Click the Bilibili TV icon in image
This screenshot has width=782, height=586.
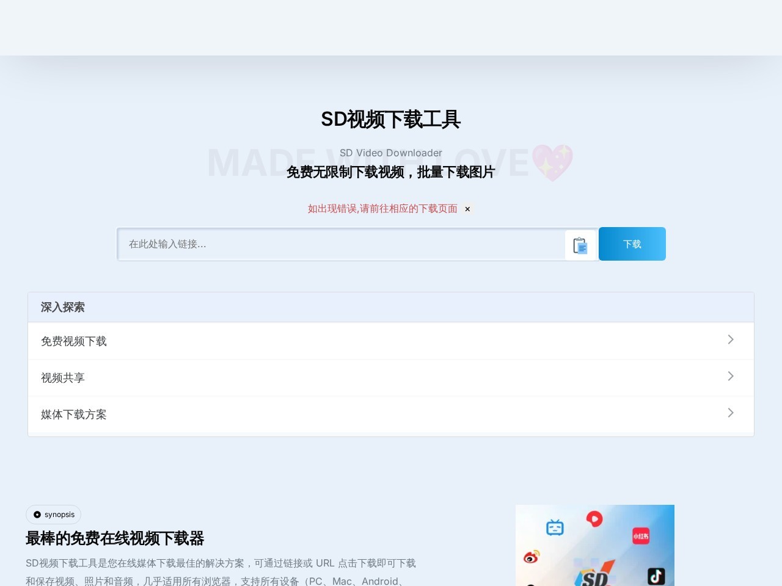click(x=555, y=527)
